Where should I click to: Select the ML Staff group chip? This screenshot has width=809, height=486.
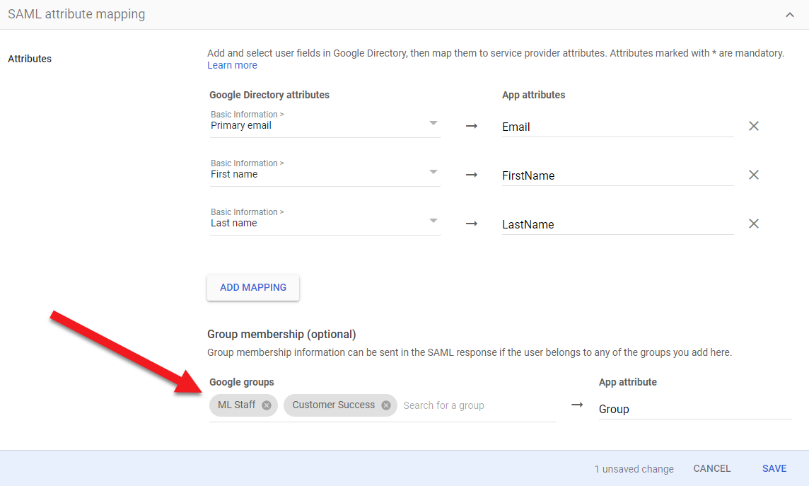(236, 405)
